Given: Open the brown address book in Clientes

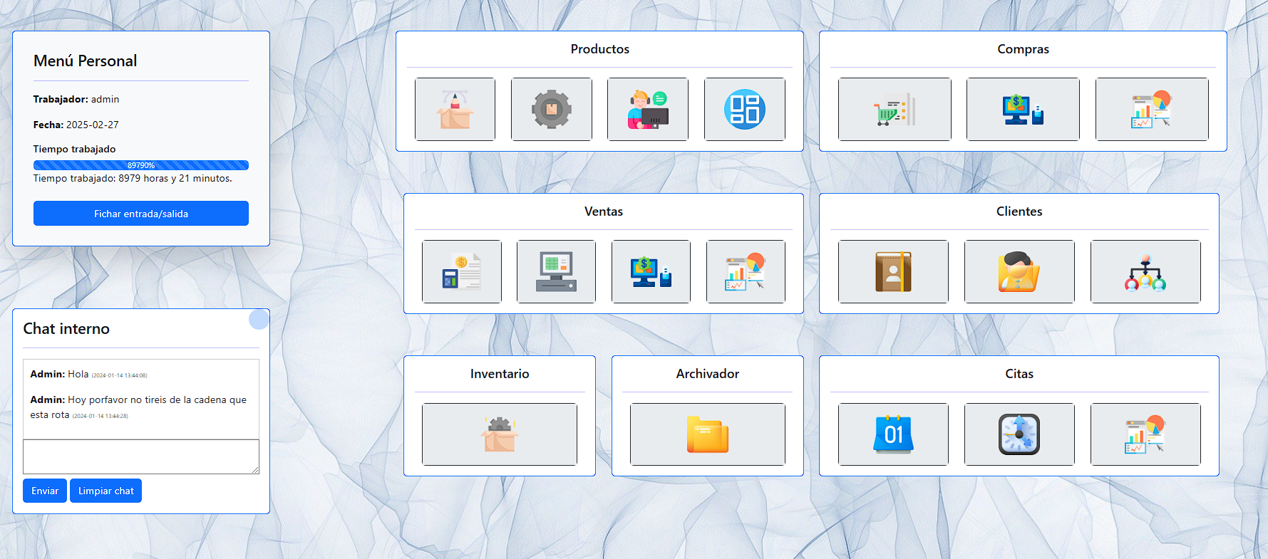Looking at the screenshot, I should [x=893, y=271].
